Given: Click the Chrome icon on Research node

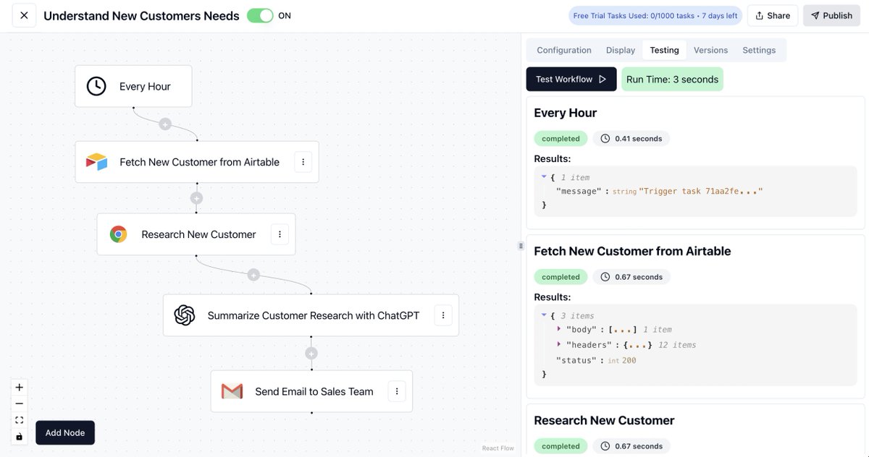Looking at the screenshot, I should coord(118,234).
